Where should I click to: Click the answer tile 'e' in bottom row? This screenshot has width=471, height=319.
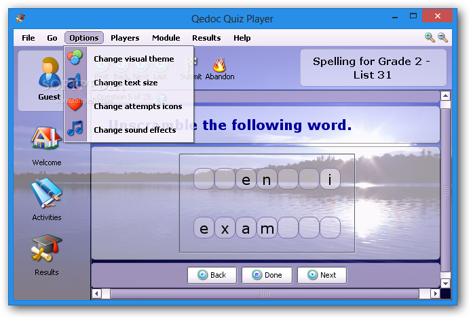click(x=204, y=228)
